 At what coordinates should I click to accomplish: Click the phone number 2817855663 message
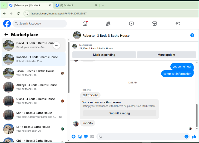click(90, 95)
